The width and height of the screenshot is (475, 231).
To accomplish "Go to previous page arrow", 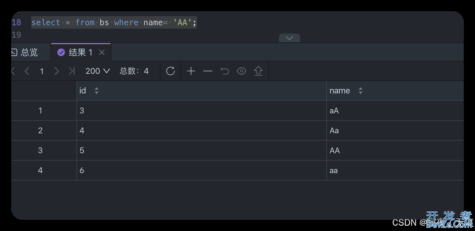I will (27, 71).
